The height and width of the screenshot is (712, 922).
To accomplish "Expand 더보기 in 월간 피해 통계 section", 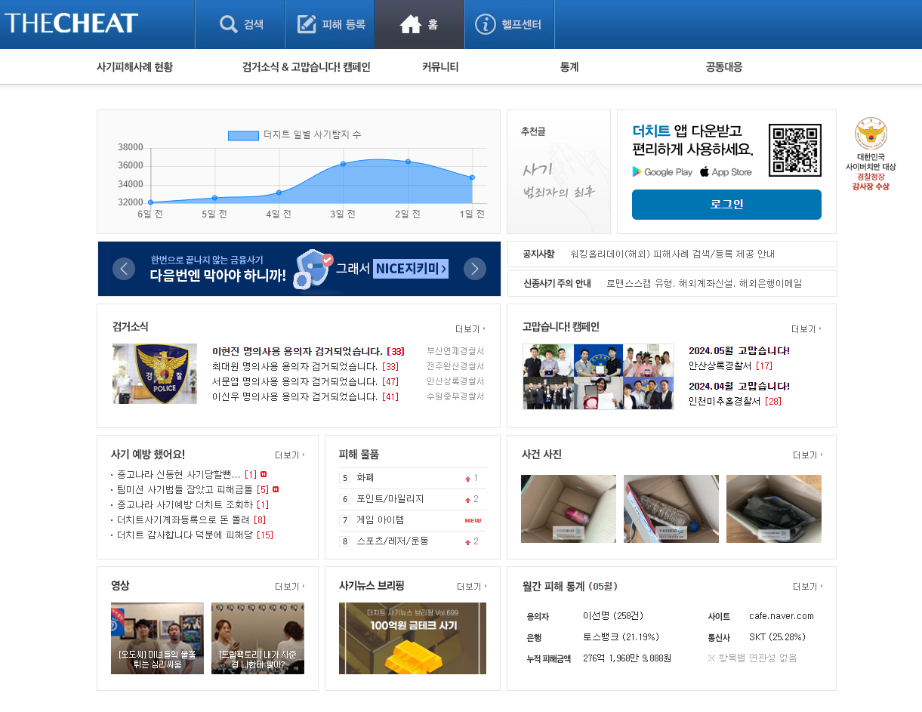I will point(808,587).
